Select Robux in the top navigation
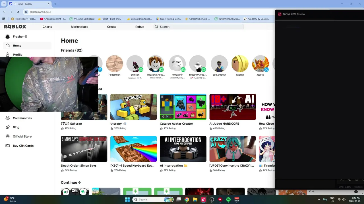The image size is (364, 204). (140, 27)
